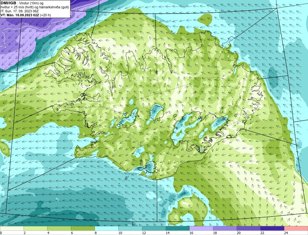The image size is (308, 235).
Task: Pick the teal 12–14 m/s legend swatch
Action: tap(154, 229)
